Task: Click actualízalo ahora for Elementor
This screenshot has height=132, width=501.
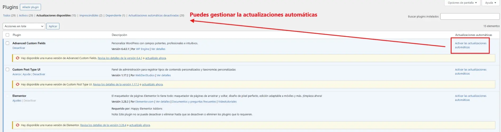Action: click(x=140, y=125)
